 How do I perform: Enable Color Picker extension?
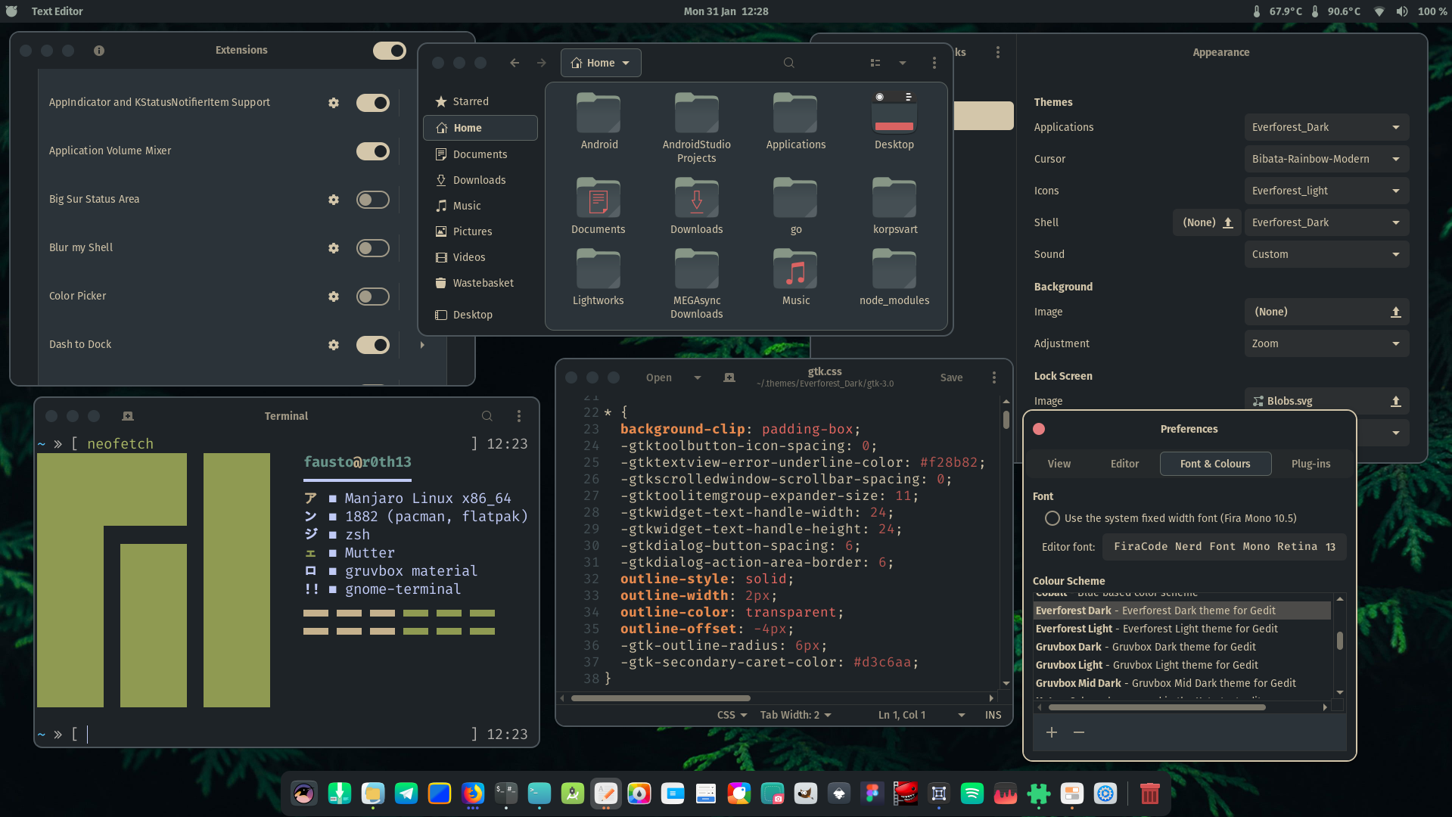(373, 297)
